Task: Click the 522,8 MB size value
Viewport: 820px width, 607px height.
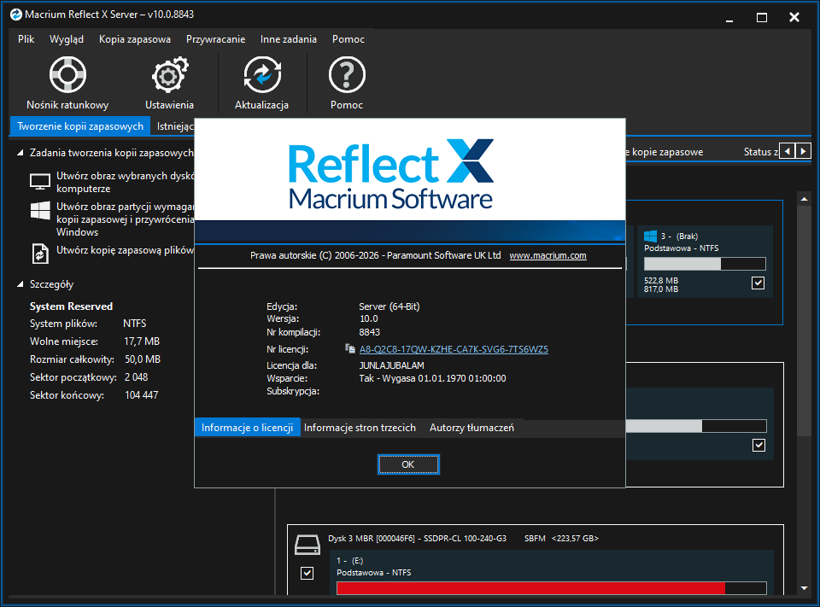Action: [661, 281]
